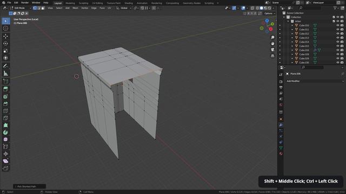Hide Cube.014 in viewport
Viewport: 346px width, 194px height.
[x=337, y=42]
